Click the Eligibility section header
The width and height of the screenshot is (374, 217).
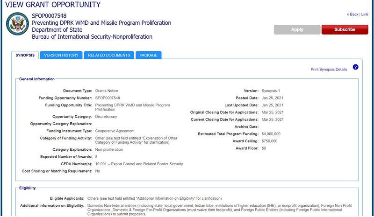[x=28, y=188]
